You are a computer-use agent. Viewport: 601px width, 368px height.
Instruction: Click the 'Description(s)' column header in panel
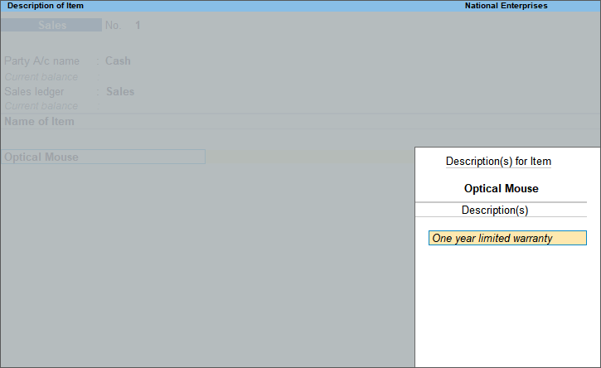tap(495, 210)
